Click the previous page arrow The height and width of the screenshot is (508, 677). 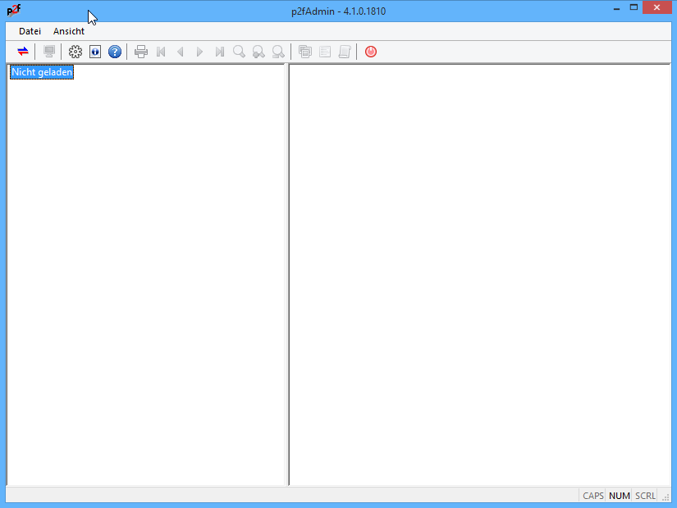(181, 52)
